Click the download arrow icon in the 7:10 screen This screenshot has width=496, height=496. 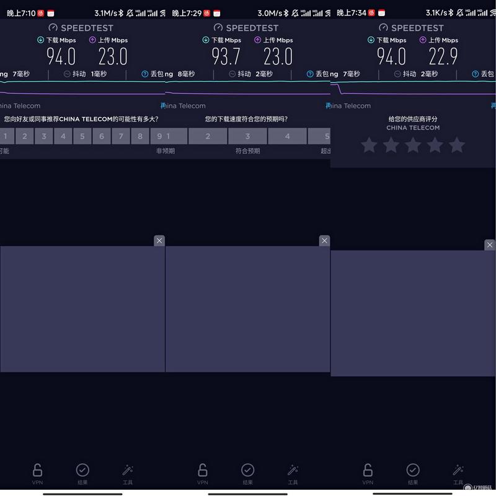pos(40,40)
